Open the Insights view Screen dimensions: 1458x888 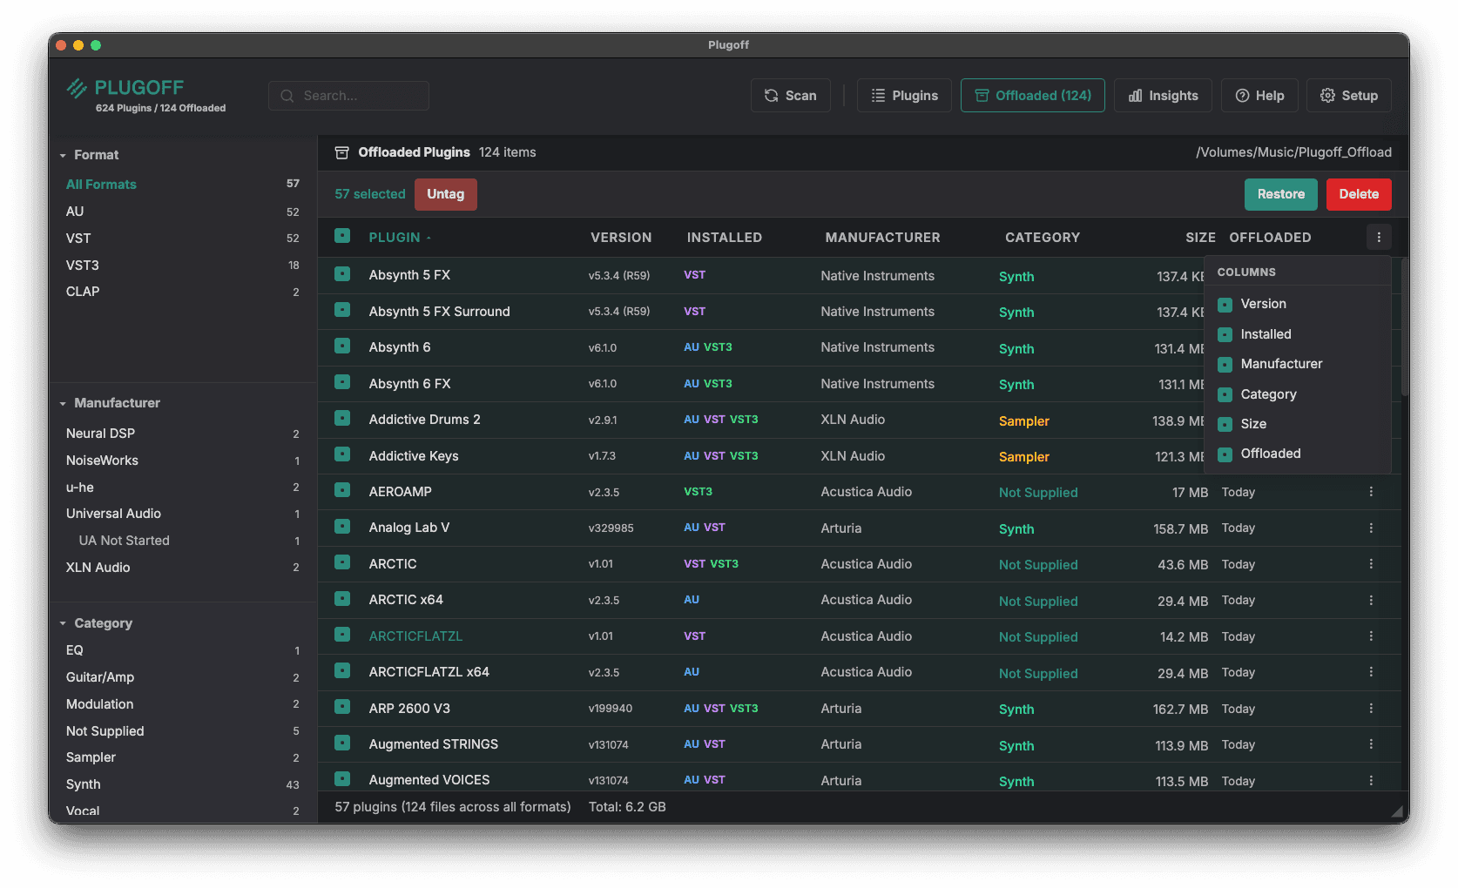(1163, 96)
